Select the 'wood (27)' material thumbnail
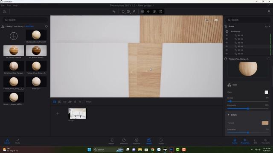This screenshot has height=153, width=273. (x=36, y=82)
